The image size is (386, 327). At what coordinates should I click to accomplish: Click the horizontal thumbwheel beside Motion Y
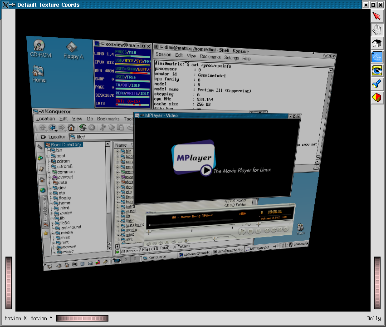82,318
